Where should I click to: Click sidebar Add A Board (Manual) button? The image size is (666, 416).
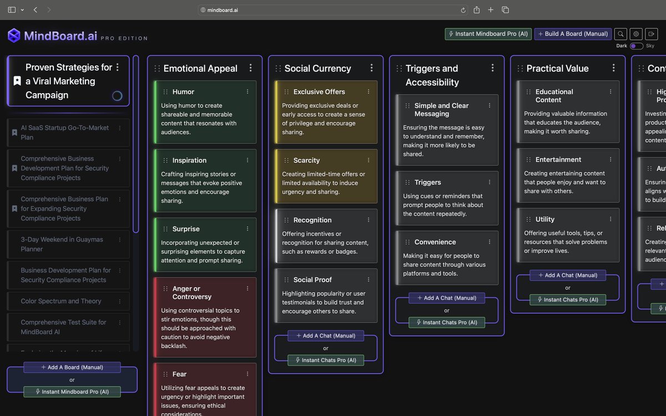(x=72, y=367)
